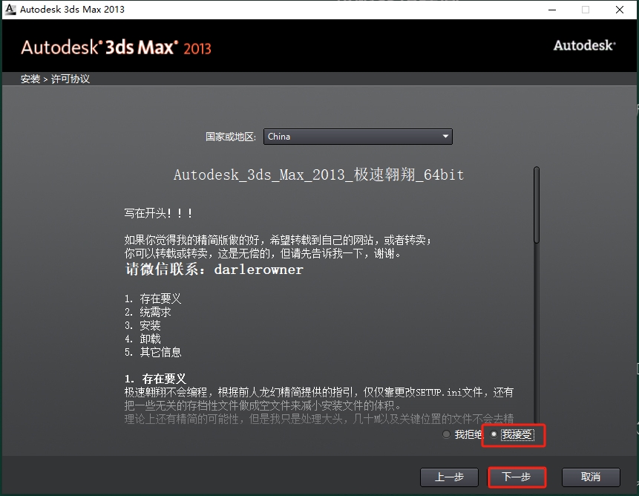Click the bold section heading 1. 存在要义

point(155,379)
